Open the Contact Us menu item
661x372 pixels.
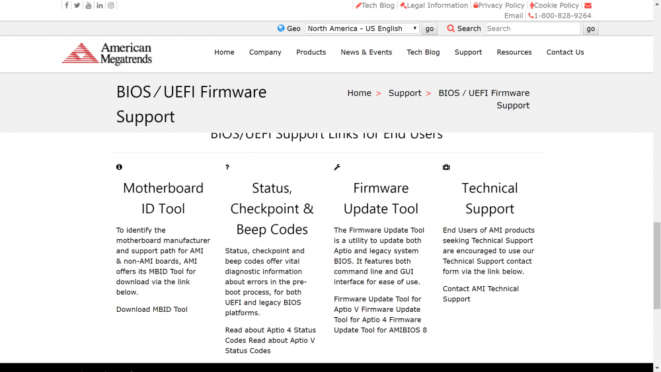565,52
